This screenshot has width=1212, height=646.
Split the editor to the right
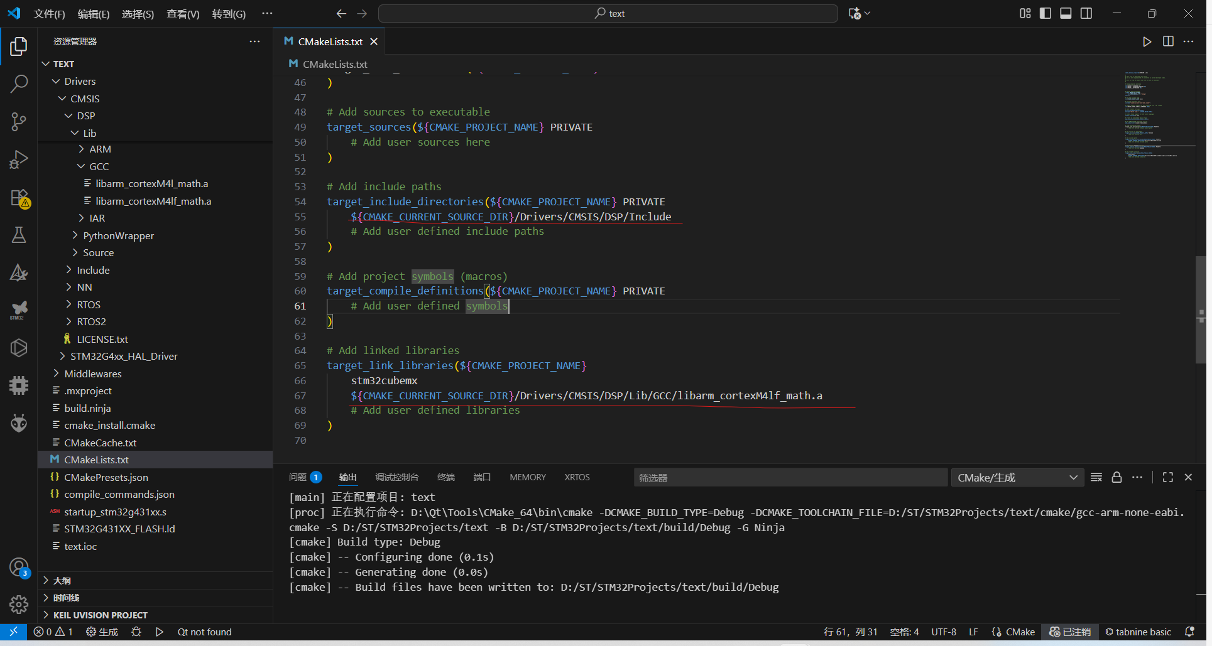[x=1168, y=41]
